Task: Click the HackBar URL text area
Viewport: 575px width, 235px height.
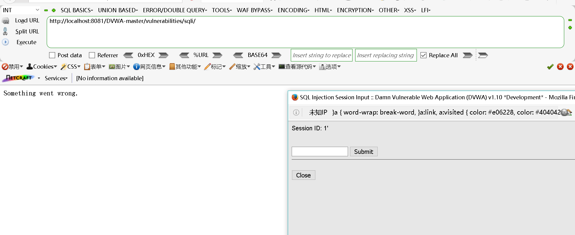Action: pos(305,32)
